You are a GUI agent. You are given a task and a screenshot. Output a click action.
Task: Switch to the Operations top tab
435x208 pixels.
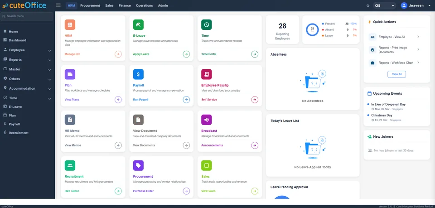pyautogui.click(x=144, y=5)
